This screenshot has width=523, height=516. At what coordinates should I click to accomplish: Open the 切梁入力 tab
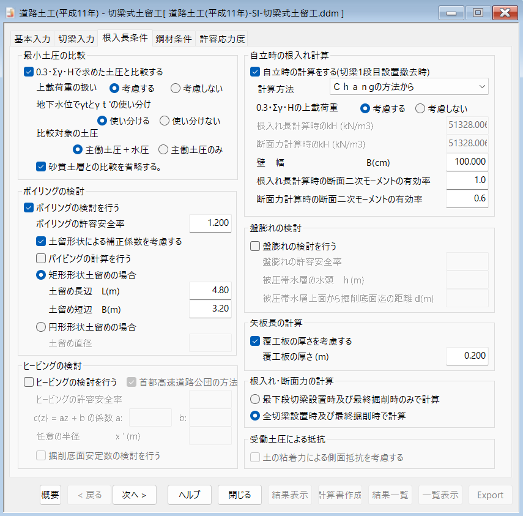[x=76, y=39]
